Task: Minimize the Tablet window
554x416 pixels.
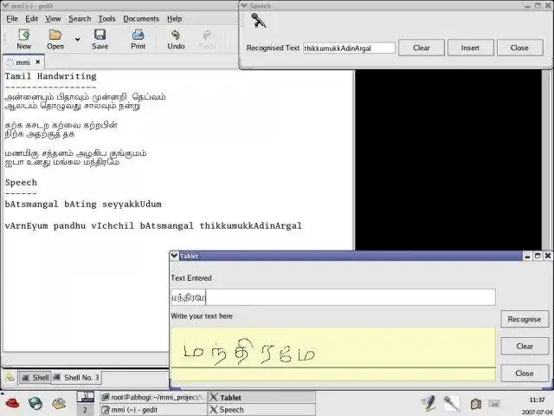Action: tap(527, 256)
